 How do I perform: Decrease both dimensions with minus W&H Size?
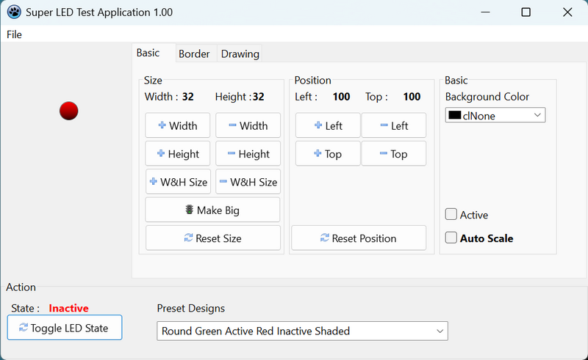click(248, 182)
